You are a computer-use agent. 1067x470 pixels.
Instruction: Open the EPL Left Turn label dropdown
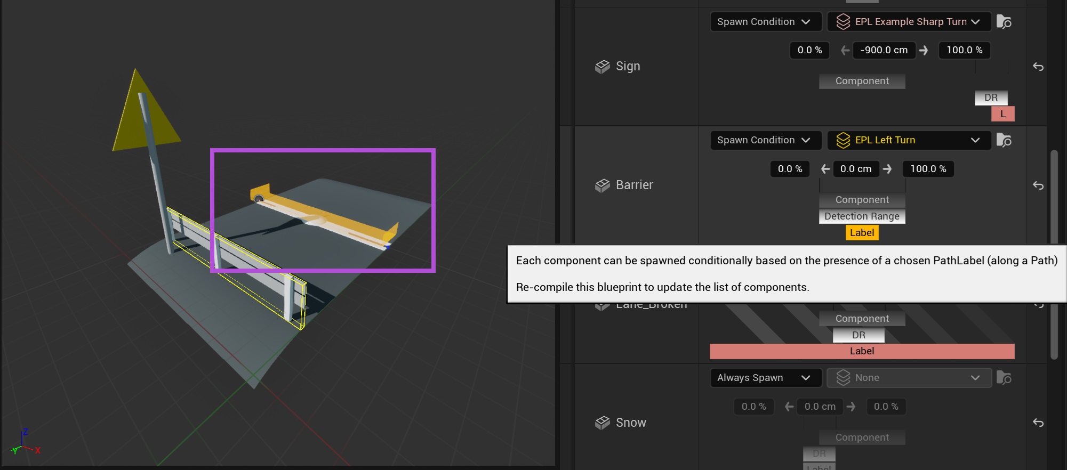click(x=909, y=140)
